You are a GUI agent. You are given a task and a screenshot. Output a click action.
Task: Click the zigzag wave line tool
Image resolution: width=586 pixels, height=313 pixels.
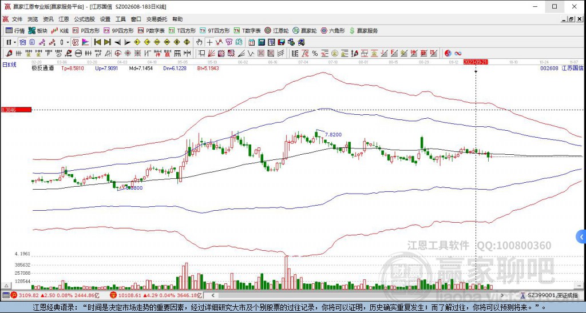[x=251, y=53]
